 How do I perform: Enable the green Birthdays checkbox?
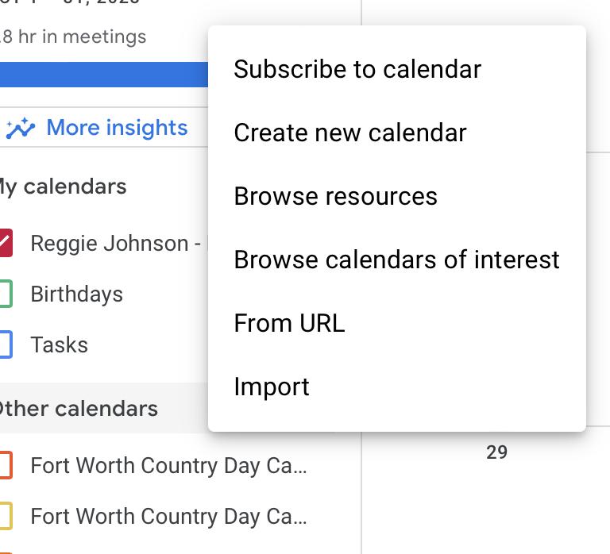coord(4,294)
